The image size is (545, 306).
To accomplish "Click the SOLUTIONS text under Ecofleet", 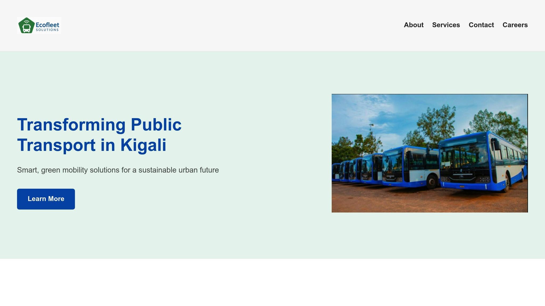I will click(x=47, y=30).
